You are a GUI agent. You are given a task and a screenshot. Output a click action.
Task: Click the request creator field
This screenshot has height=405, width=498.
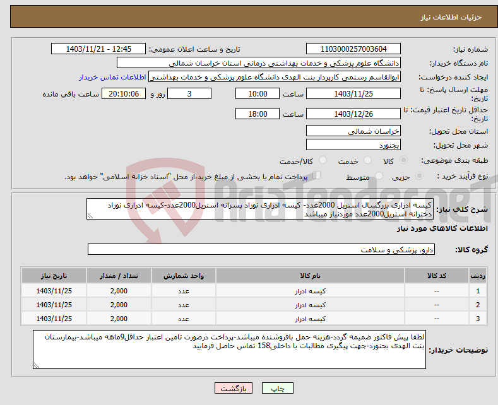point(275,77)
